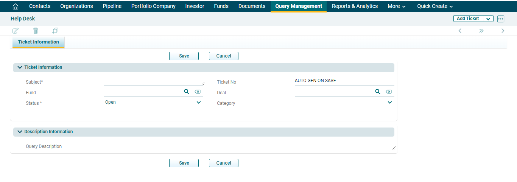Go to previous record arrow
Image resolution: width=517 pixels, height=182 pixels.
tap(460, 31)
